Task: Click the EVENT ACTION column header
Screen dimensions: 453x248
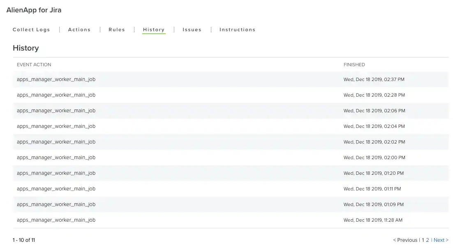Action: pos(34,65)
